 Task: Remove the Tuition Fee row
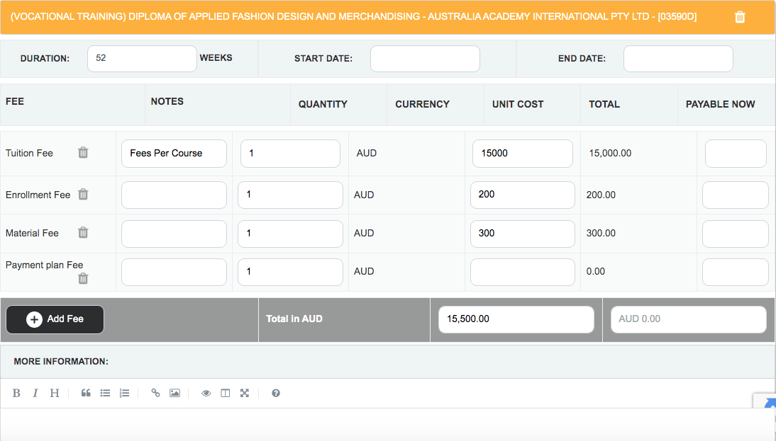83,153
